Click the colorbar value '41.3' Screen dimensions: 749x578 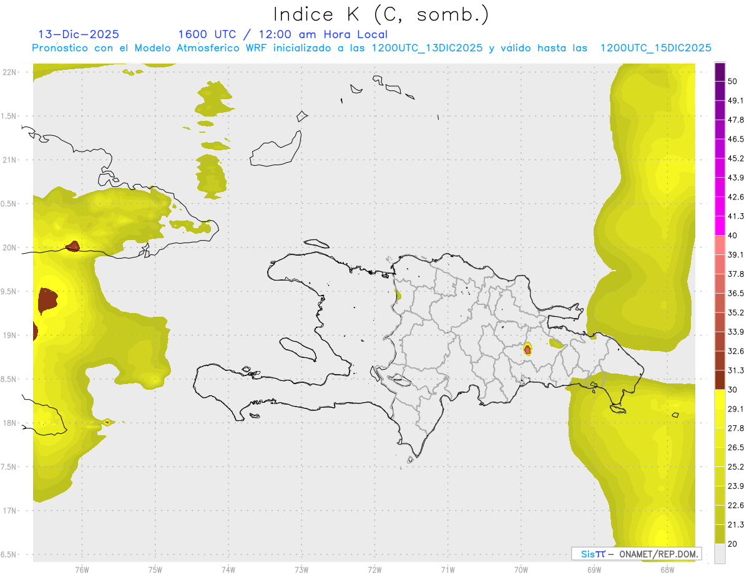tap(736, 216)
